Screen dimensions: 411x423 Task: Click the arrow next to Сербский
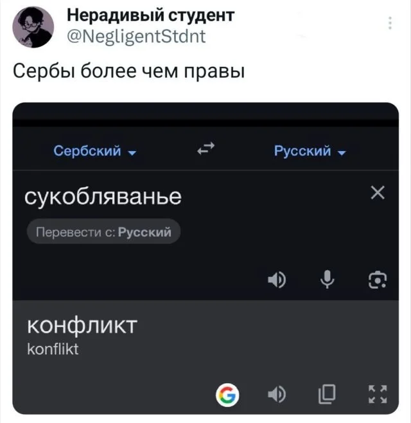(x=132, y=153)
